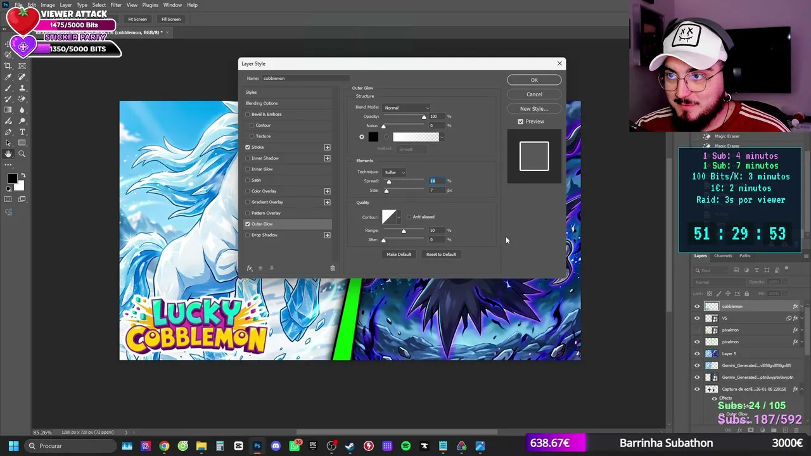Click Cancel in Layer Style dialog

[x=534, y=94]
